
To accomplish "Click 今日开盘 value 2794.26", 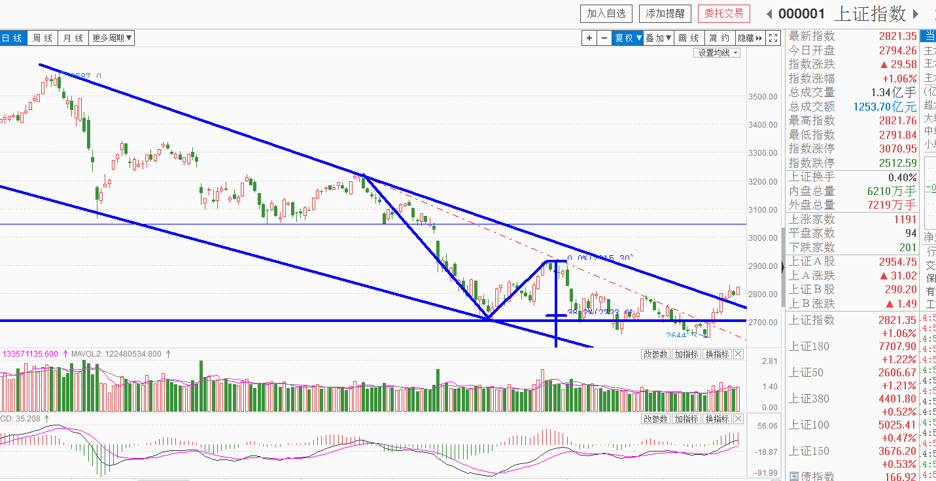I will click(898, 50).
